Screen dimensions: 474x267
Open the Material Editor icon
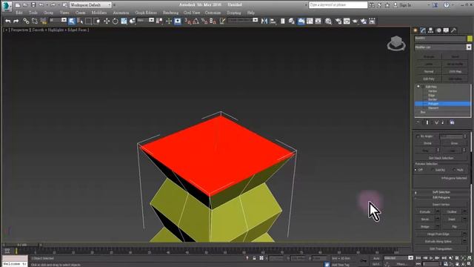pyautogui.click(x=328, y=21)
